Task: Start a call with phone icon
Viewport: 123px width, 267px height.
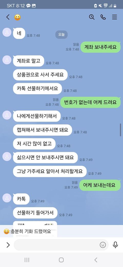Action: click(x=103, y=17)
